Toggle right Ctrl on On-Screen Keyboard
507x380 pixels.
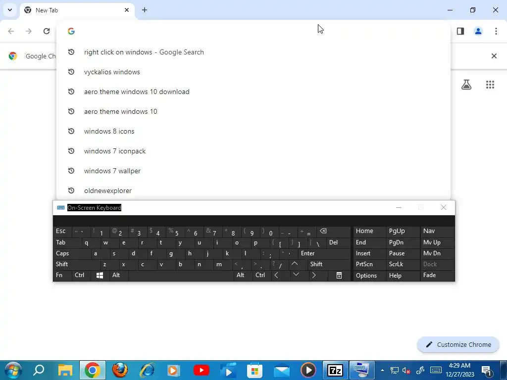click(261, 275)
